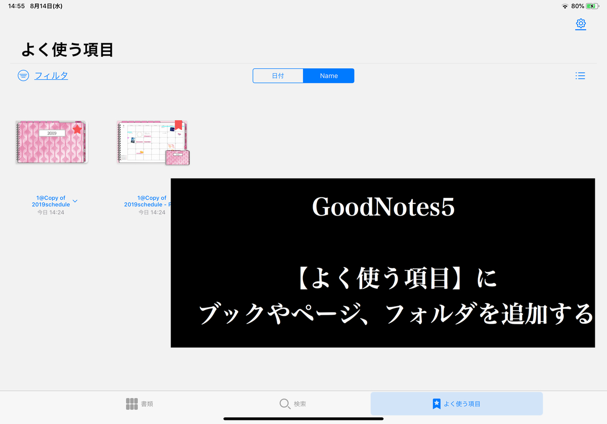This screenshot has width=607, height=424.
Task: Open the 検索 tab in bottom bar
Action: [293, 404]
